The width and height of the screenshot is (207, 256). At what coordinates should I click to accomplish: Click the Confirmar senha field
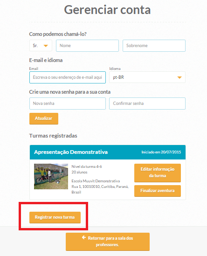pos(147,104)
